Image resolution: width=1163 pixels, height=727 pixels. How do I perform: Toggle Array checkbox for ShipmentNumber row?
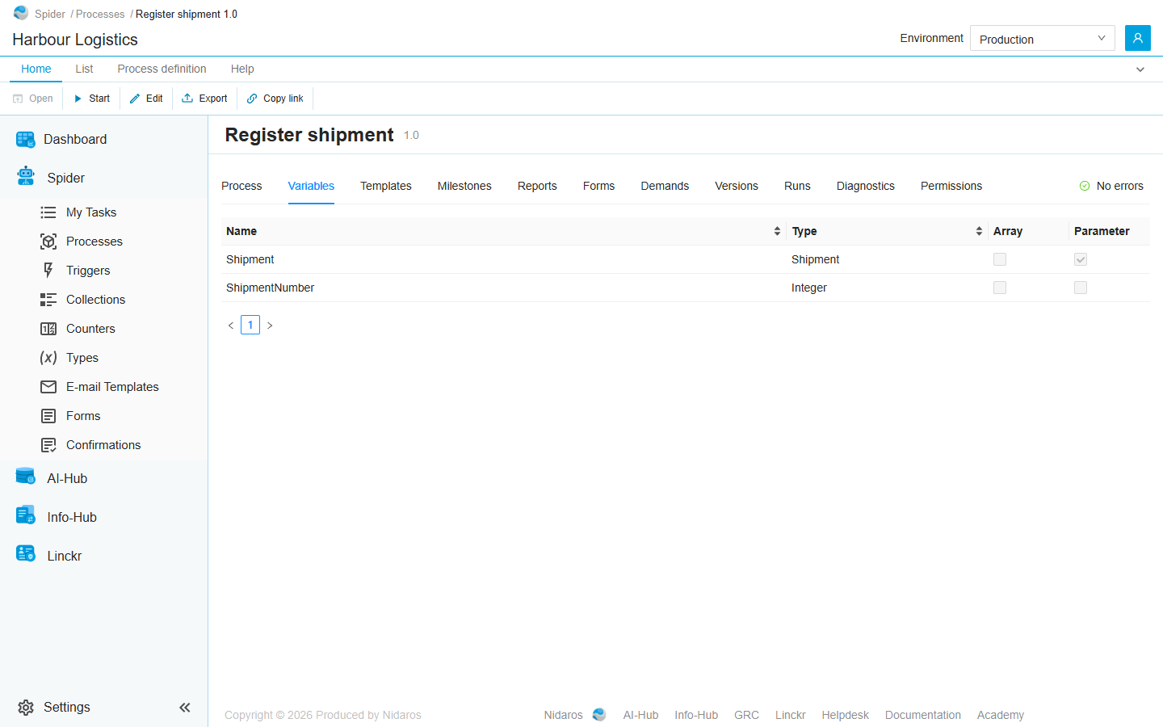[1000, 288]
